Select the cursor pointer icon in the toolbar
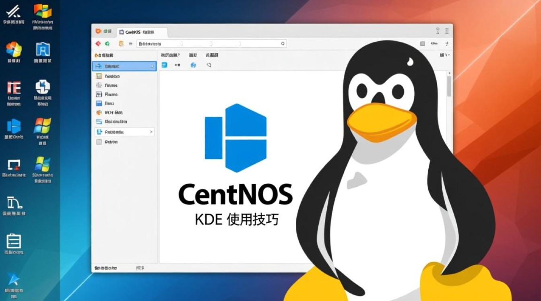Image resolution: width=541 pixels, height=301 pixels. [x=209, y=65]
